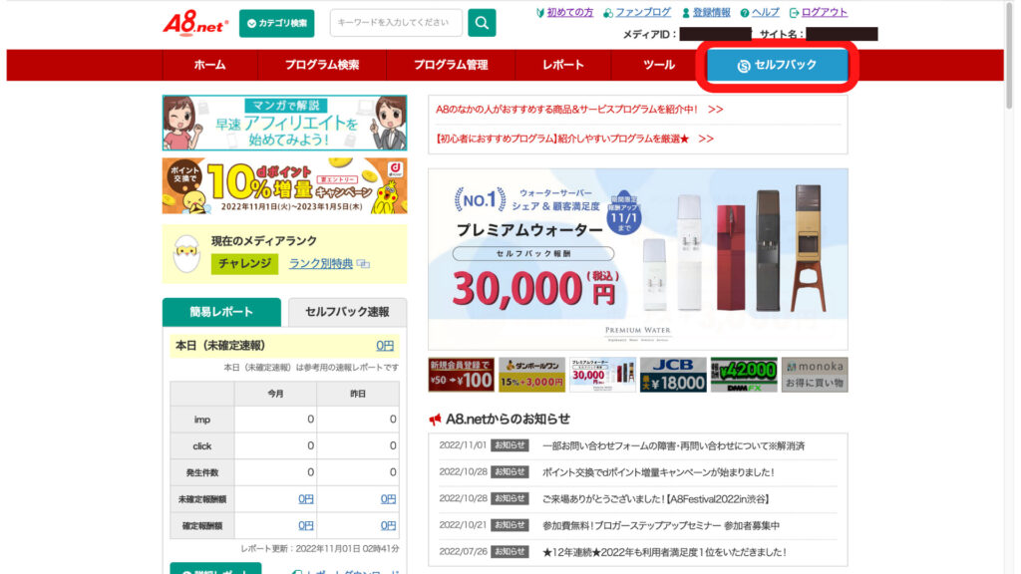1021x574 pixels.
Task: Select the 簡易レポート tab
Action: pos(221,312)
